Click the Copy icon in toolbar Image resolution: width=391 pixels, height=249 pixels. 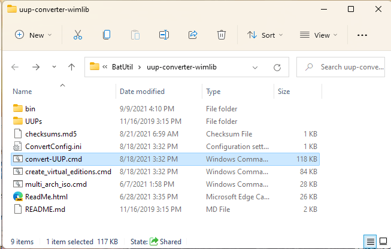[x=107, y=35]
